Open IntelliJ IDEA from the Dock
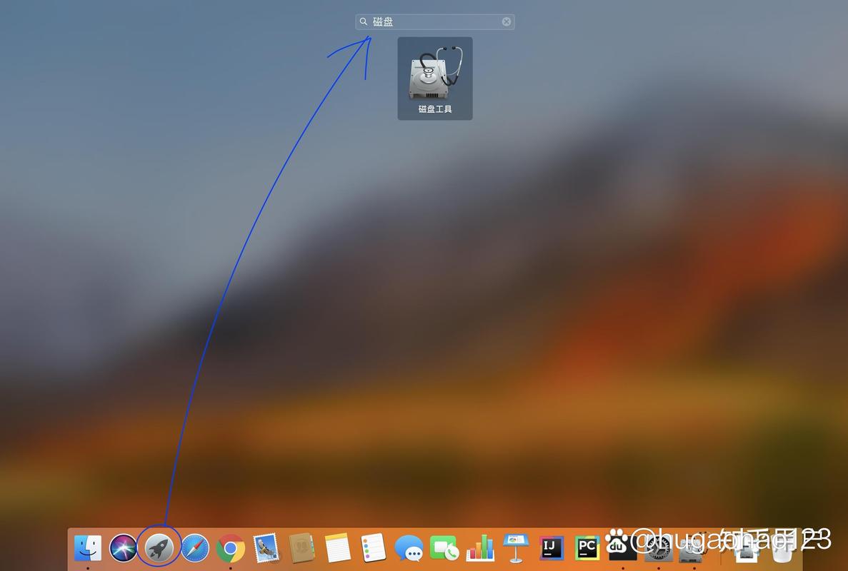The width and height of the screenshot is (848, 571). click(551, 548)
